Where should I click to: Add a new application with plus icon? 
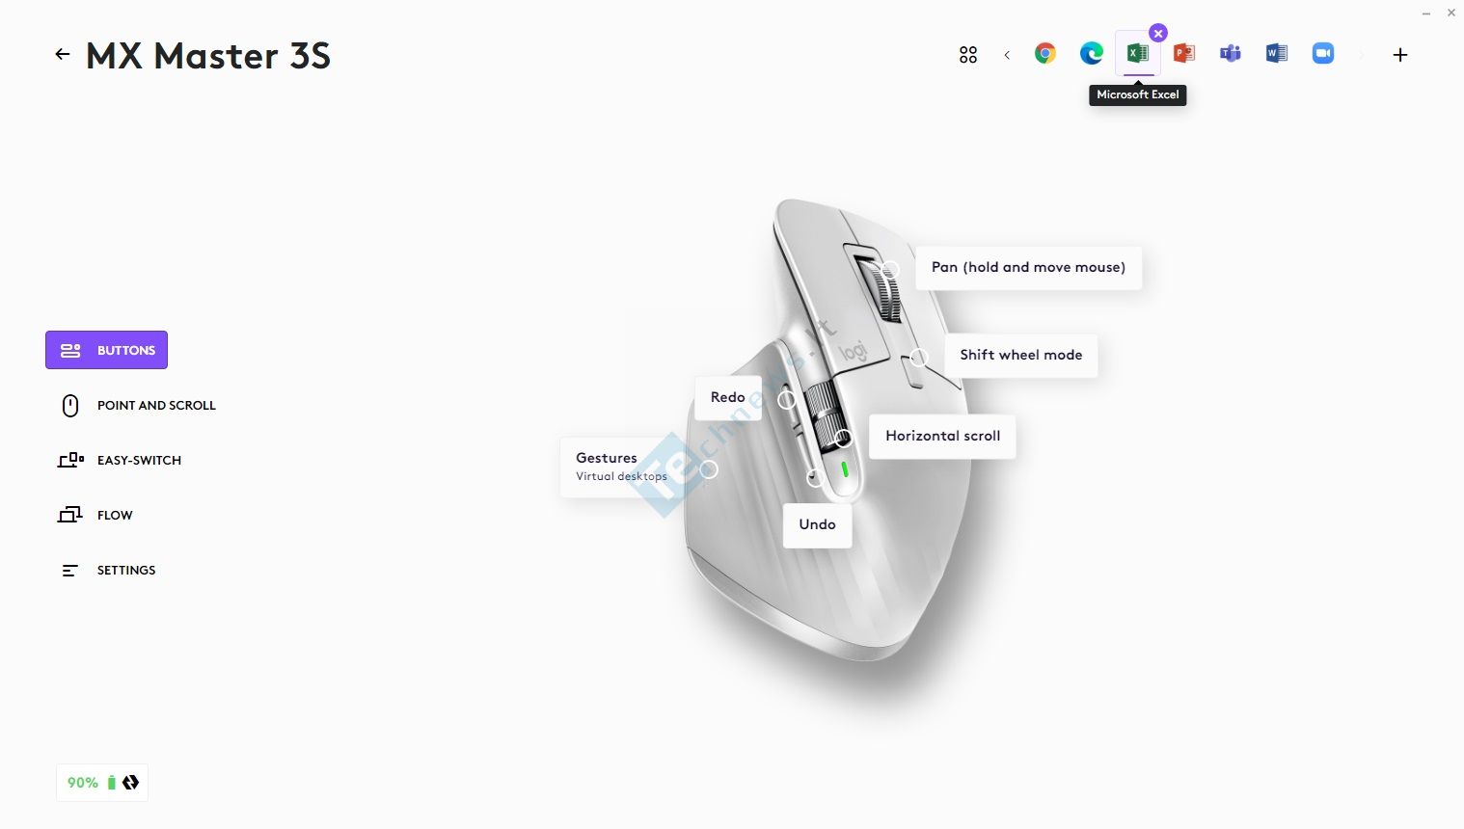(x=1400, y=55)
